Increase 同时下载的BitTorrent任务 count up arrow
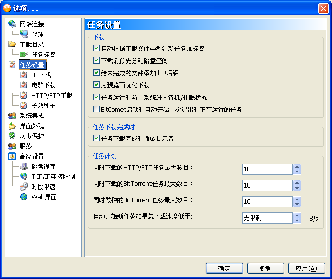Viewport: 332px width, 279px height. click(297, 183)
